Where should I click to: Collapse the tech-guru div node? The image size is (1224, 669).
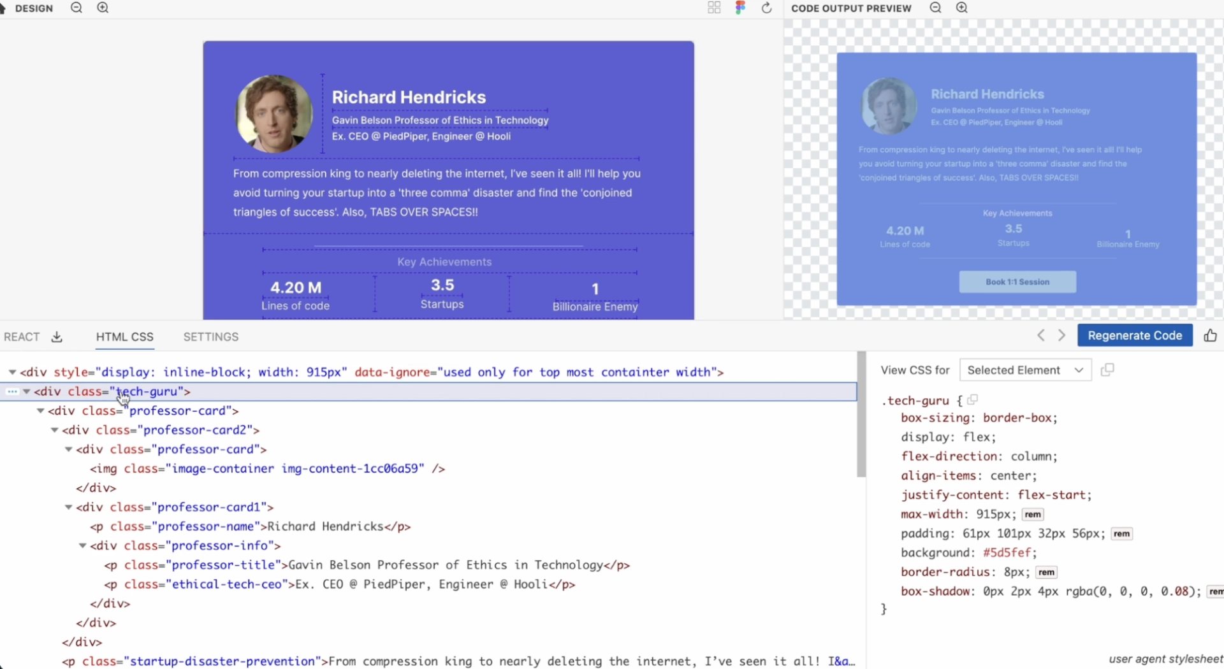(27, 392)
